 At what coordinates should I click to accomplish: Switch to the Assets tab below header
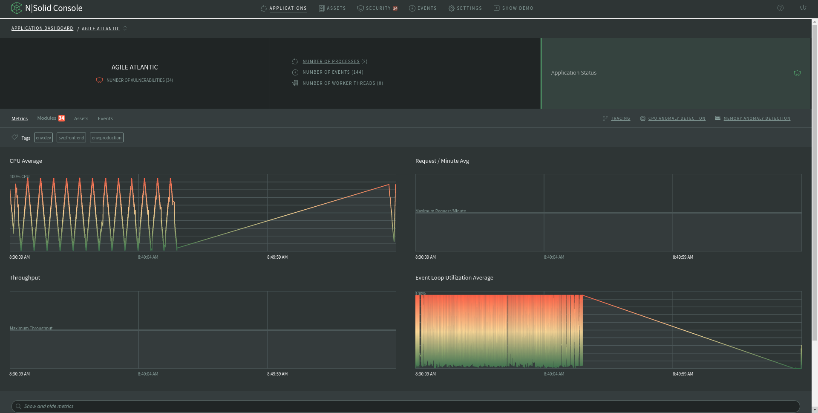coord(81,118)
